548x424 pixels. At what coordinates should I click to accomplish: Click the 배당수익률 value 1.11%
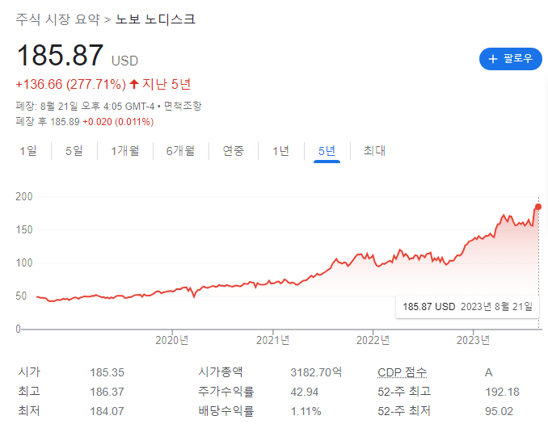click(306, 411)
